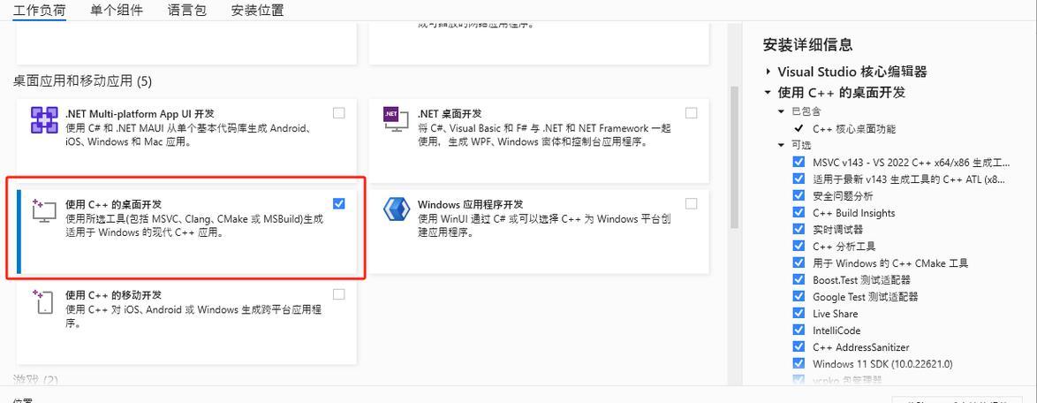Uncheck the C++ 分析工具 option
Image resolution: width=1037 pixels, height=403 pixels.
pyautogui.click(x=799, y=247)
